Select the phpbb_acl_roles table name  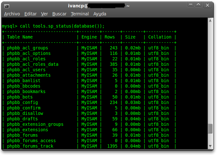[26, 59]
